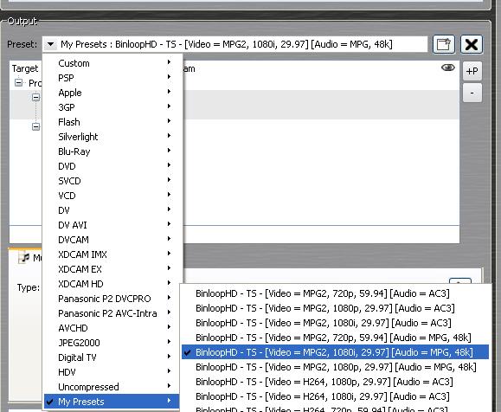
Task: Open the Preset dropdown arrow
Action: coord(50,44)
